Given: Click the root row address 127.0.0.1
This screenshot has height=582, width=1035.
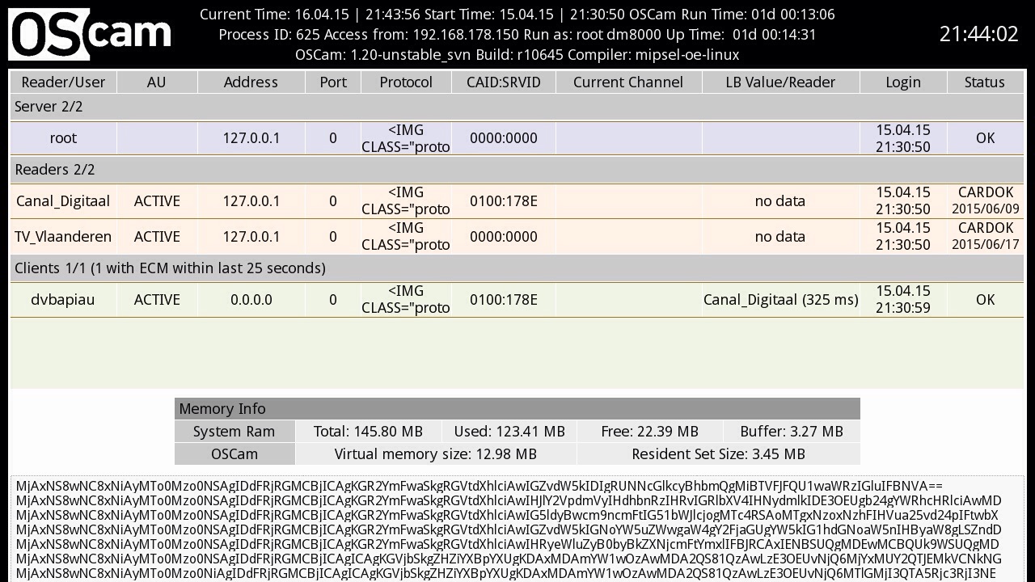Looking at the screenshot, I should point(251,138).
